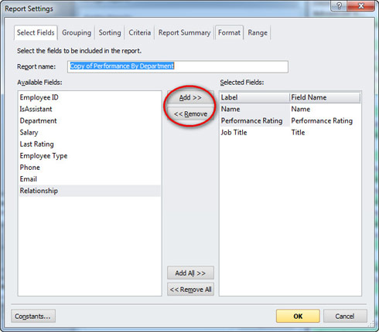Screen dimensions: 379x332
Task: Switch to the Grouping tab
Action: (x=77, y=32)
